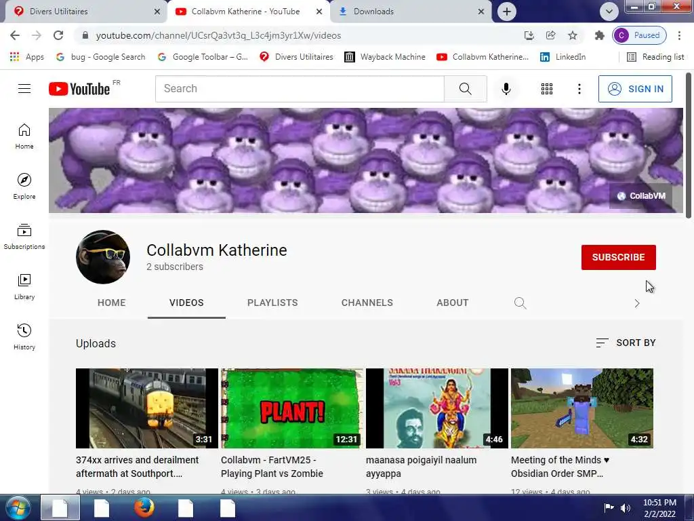
Task: Launch Firefox from the taskbar
Action: [144, 507]
